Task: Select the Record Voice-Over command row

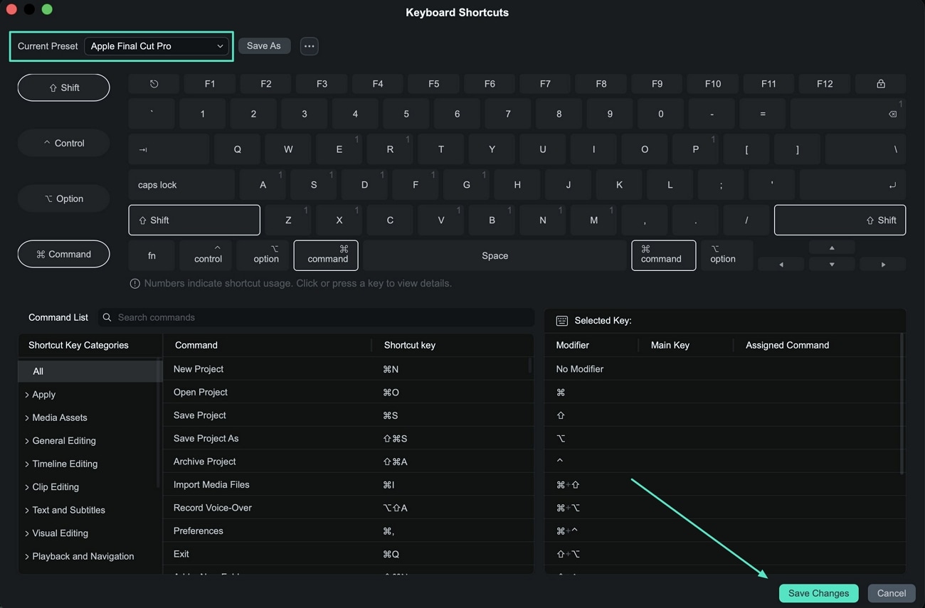Action: tap(348, 508)
